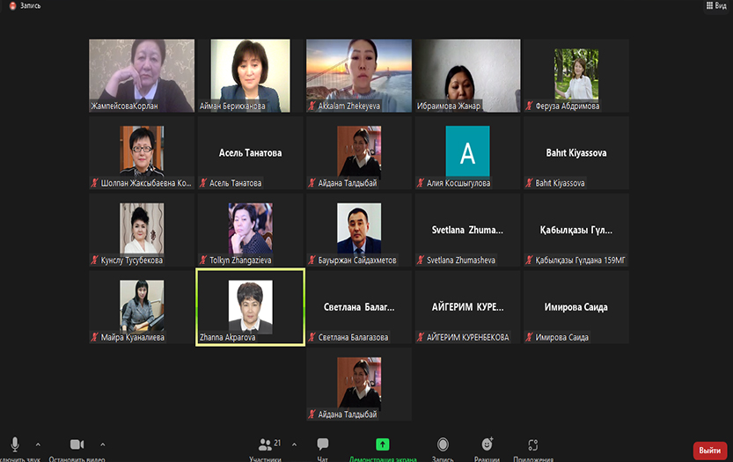This screenshot has height=462, width=733.
Task: Click the Имирова Саида participant tile
Action: (576, 307)
